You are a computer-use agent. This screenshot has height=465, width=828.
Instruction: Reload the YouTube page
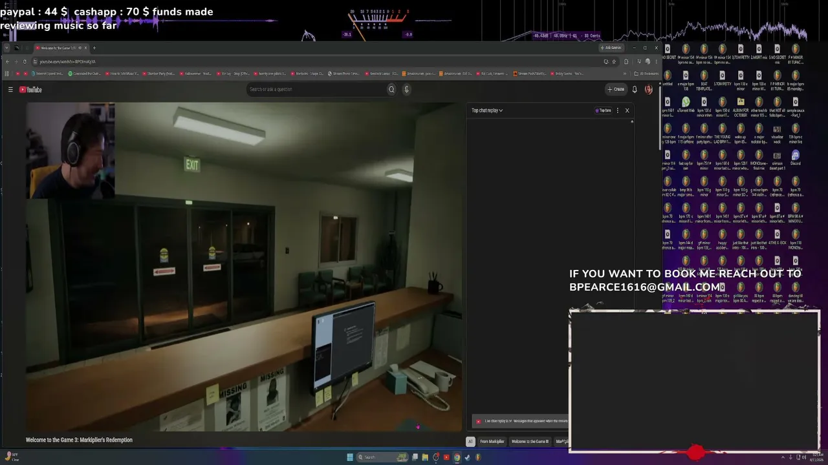[x=25, y=61]
